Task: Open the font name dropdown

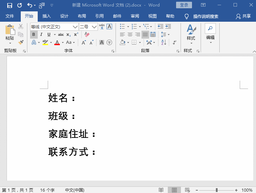Action: tap(75, 27)
